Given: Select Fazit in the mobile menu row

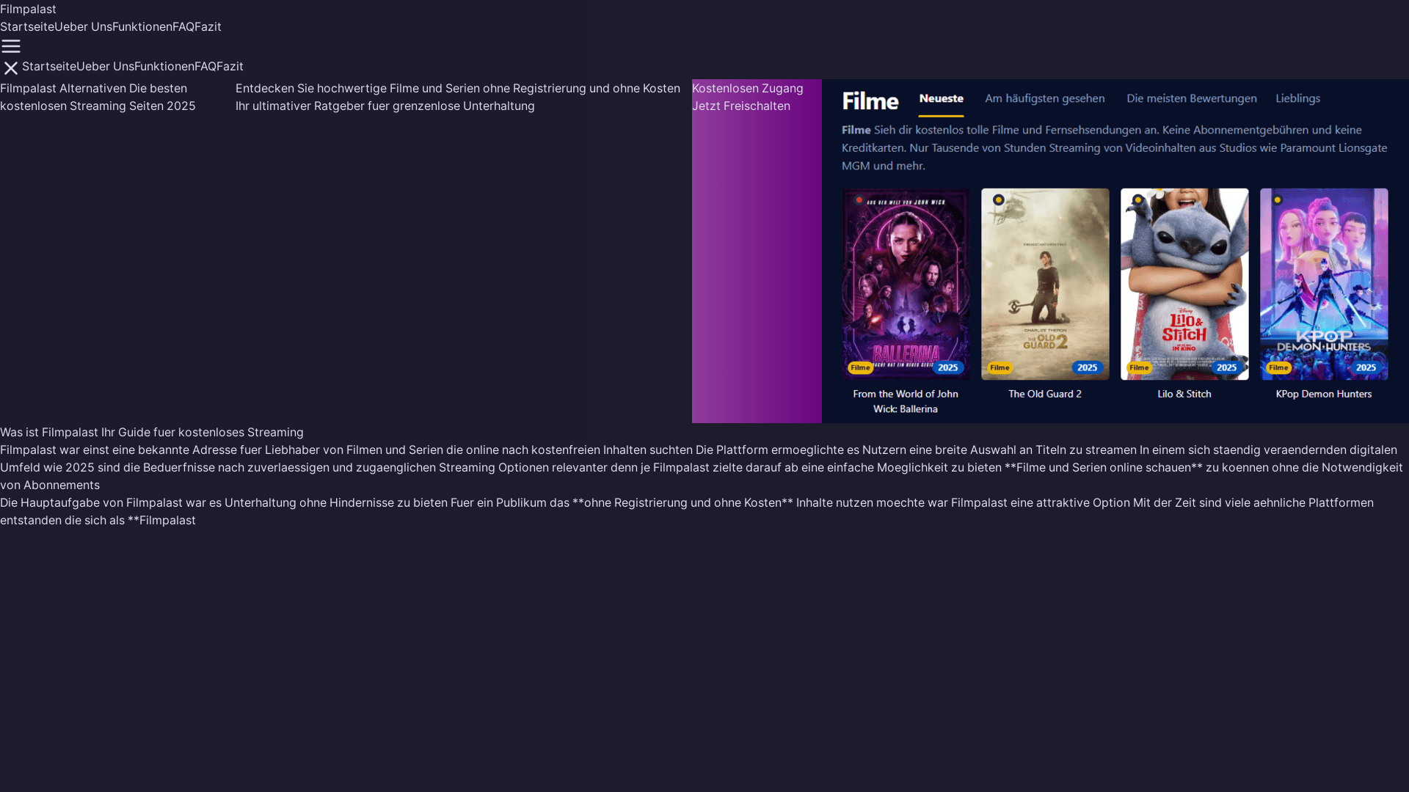Looking at the screenshot, I should point(230,66).
